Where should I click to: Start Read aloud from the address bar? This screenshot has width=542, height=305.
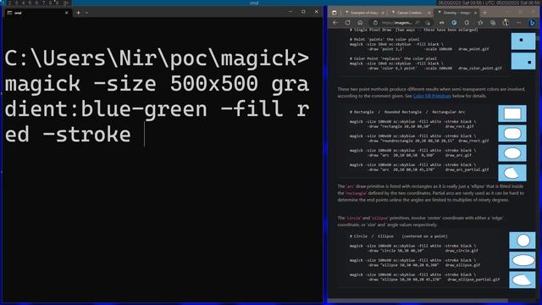(x=418, y=23)
